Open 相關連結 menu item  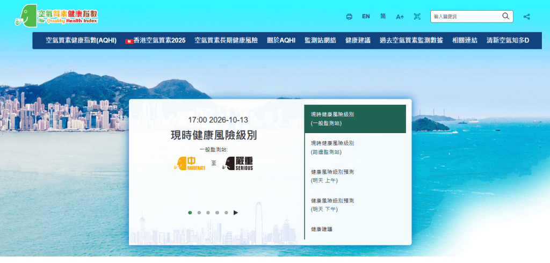coord(465,40)
